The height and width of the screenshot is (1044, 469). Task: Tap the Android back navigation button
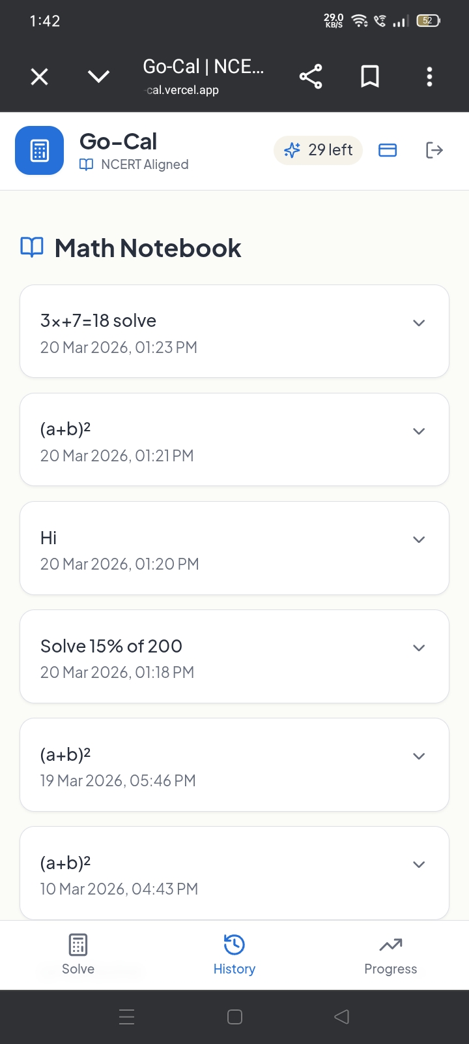click(x=341, y=1017)
